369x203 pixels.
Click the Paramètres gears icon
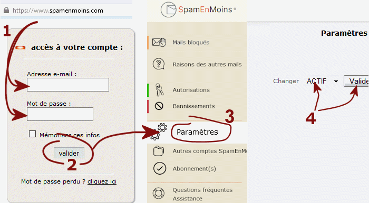[159, 131]
